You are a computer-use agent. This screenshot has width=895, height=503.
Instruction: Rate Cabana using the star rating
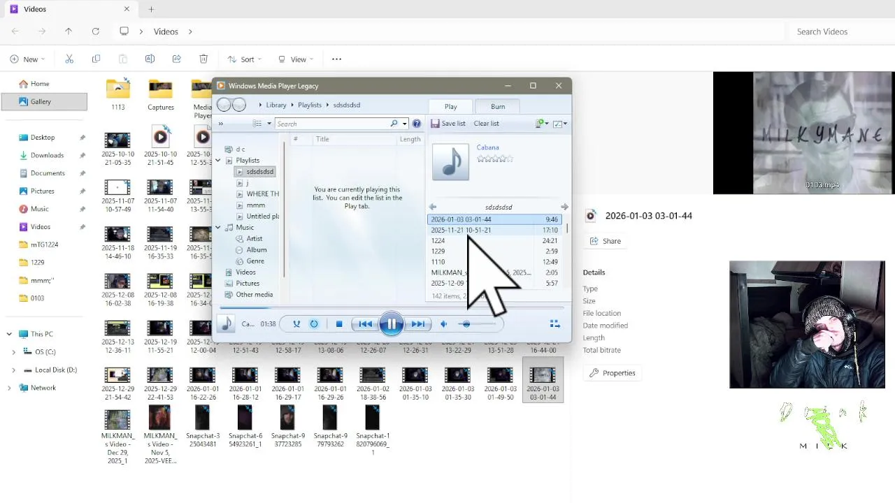pyautogui.click(x=495, y=159)
